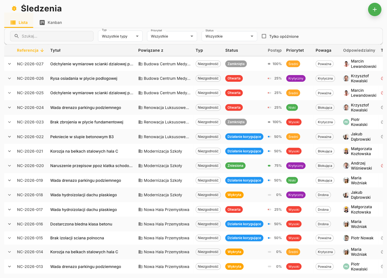Click the Zniesiona status badge
This screenshot has height=278, width=387.
(x=235, y=166)
